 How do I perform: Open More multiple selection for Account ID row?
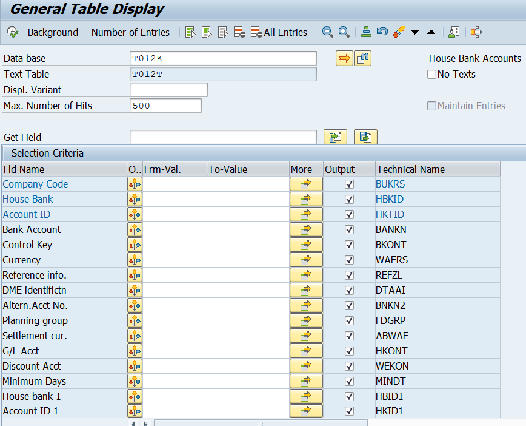click(x=306, y=214)
